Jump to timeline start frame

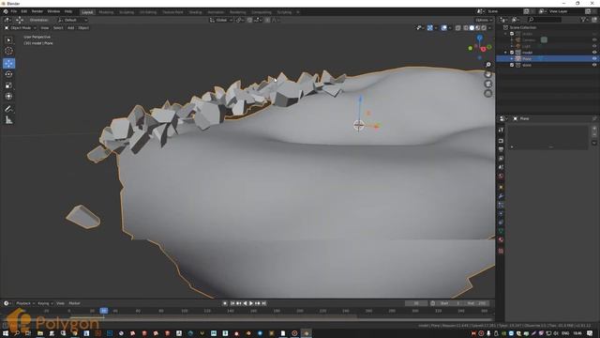[x=232, y=303]
